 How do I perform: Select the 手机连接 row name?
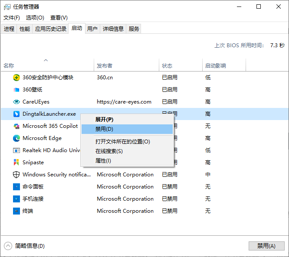[x=33, y=199]
